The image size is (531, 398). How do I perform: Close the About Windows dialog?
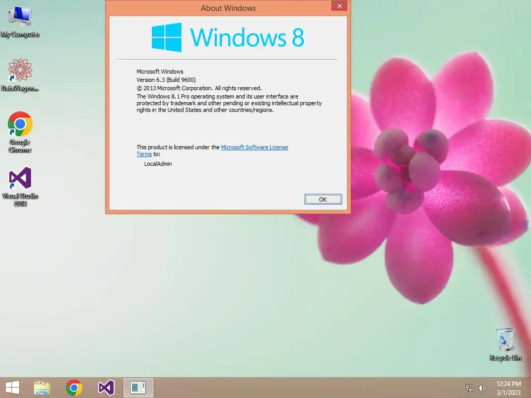(x=339, y=6)
